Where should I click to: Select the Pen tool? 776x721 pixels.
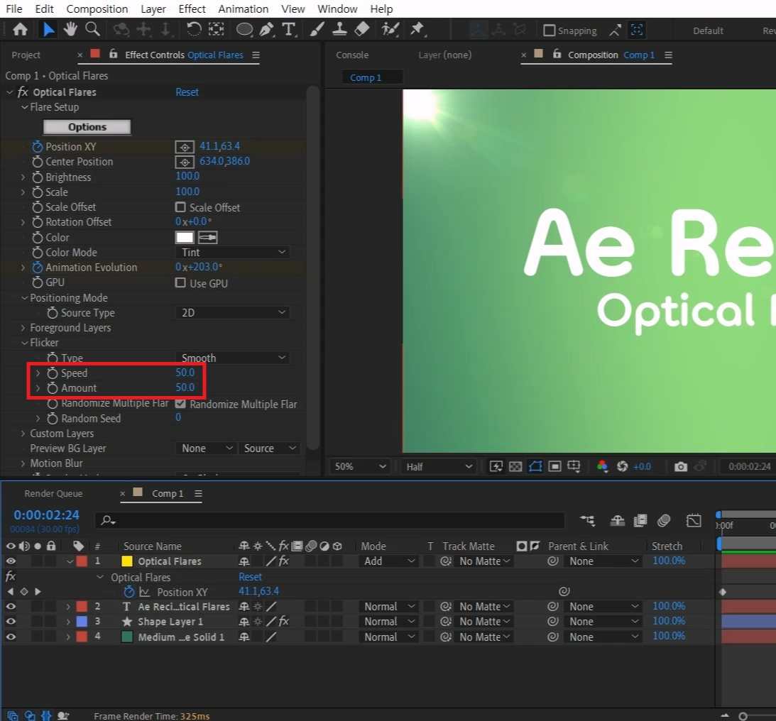(x=267, y=30)
